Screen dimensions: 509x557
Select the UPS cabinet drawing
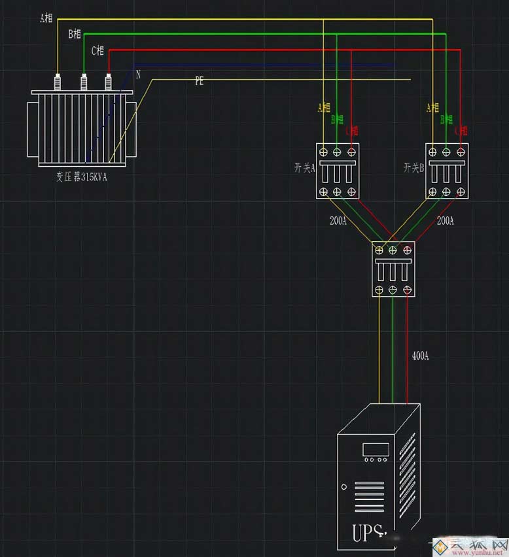(379, 477)
